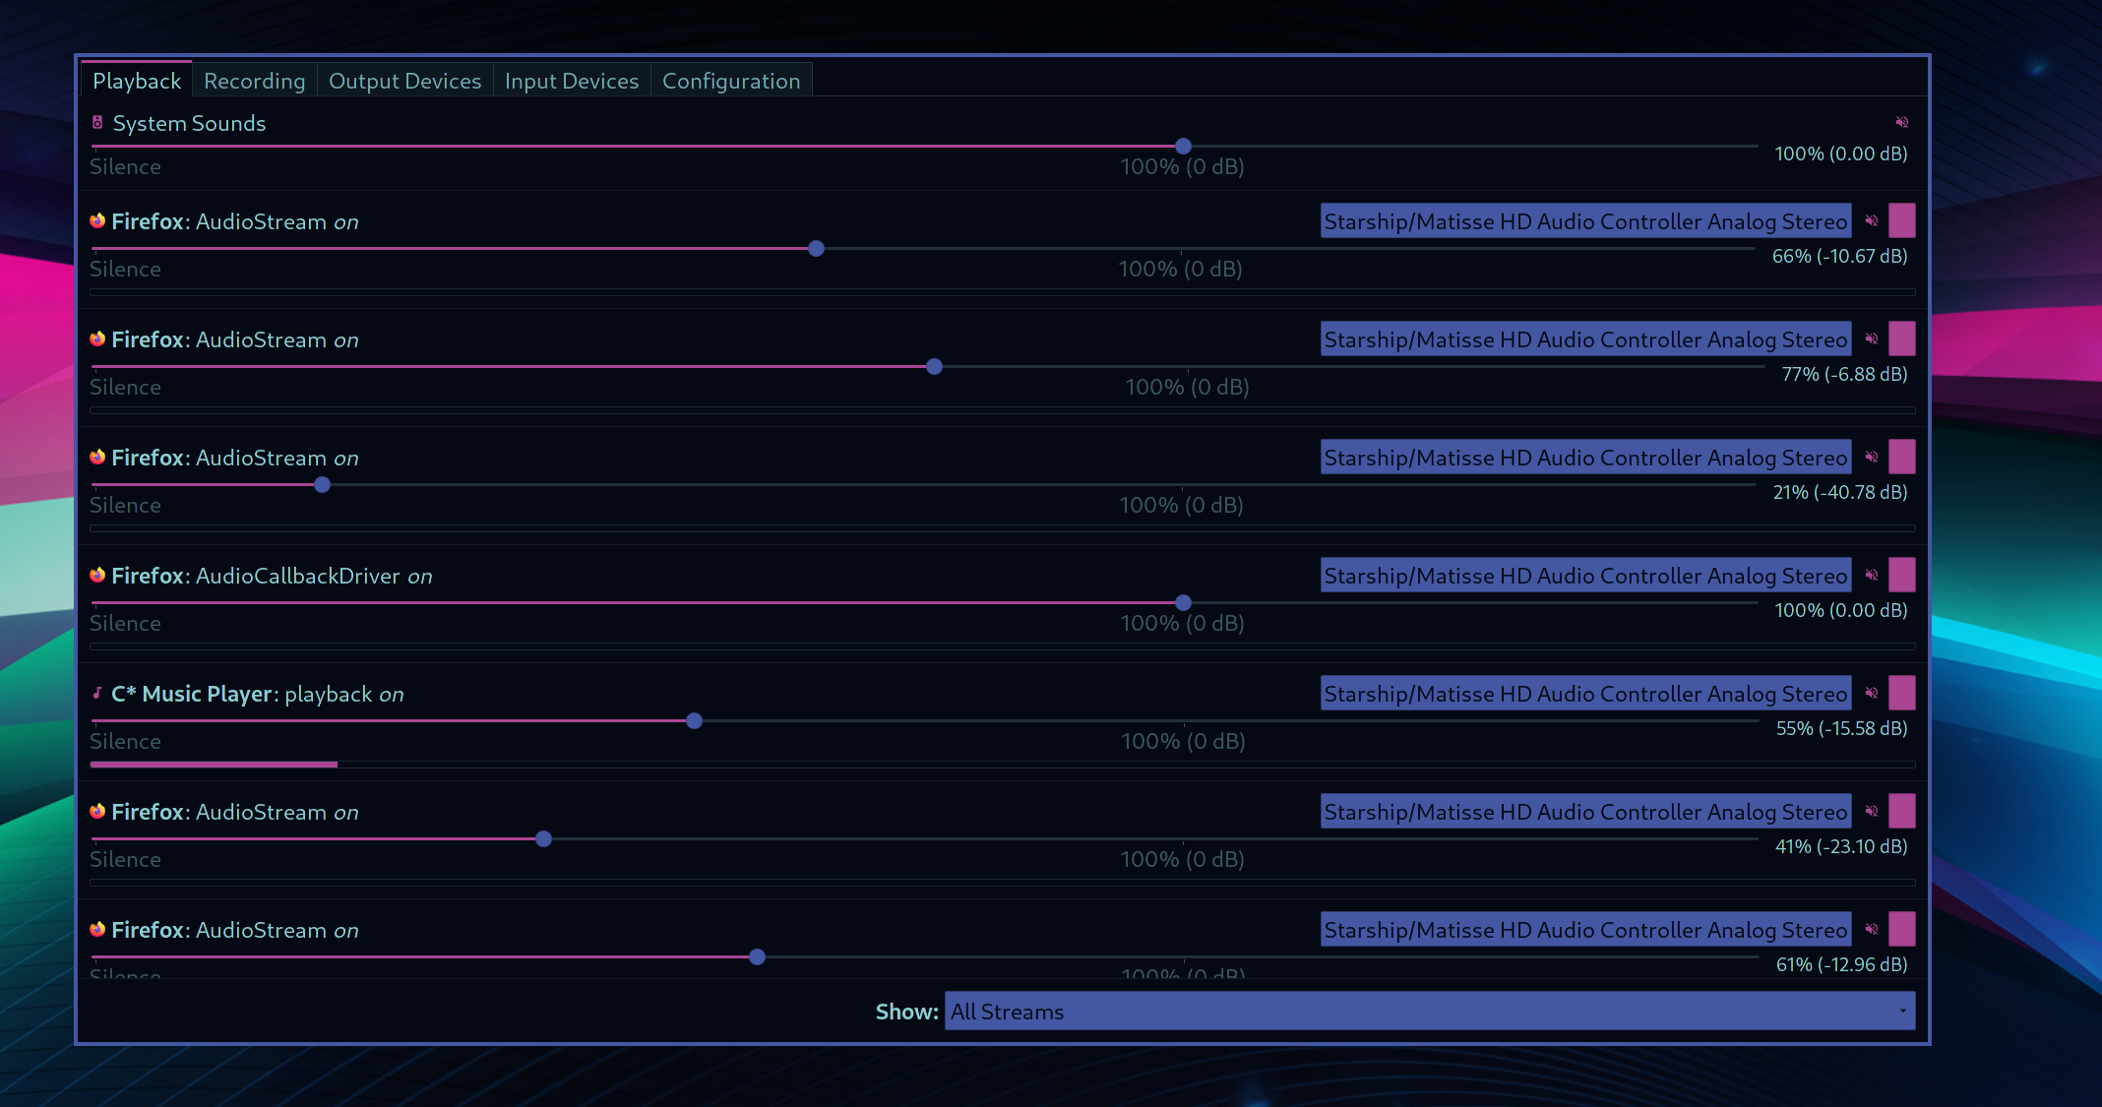This screenshot has width=2102, height=1107.
Task: Mute the Firefox AudioCallbackDriver stream
Action: click(1872, 576)
